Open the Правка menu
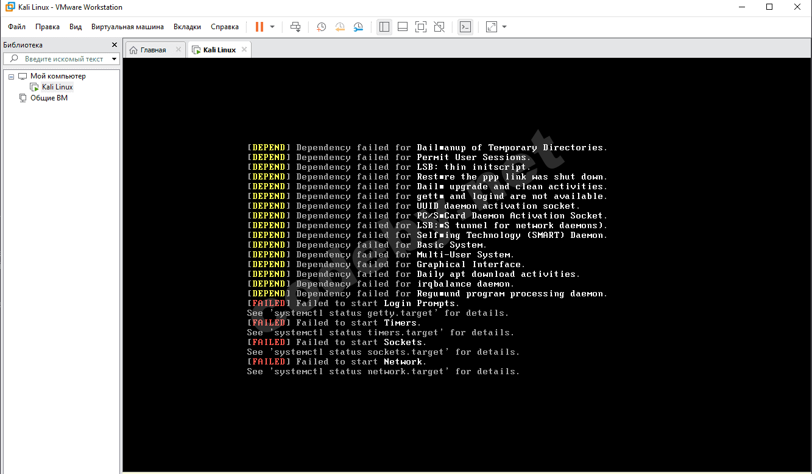This screenshot has width=812, height=474. (x=48, y=27)
